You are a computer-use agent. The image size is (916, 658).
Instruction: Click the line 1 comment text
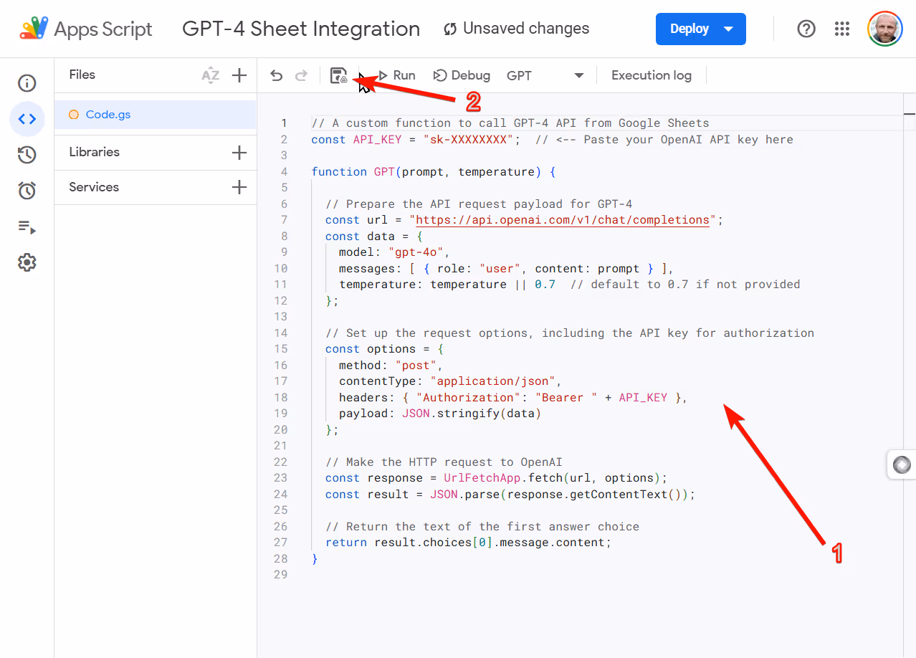[510, 123]
